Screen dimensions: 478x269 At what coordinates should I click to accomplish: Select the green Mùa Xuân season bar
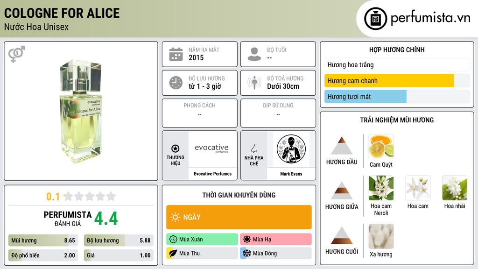pos(202,240)
